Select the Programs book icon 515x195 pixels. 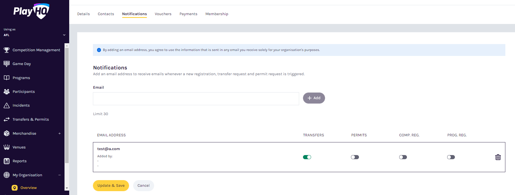click(7, 78)
